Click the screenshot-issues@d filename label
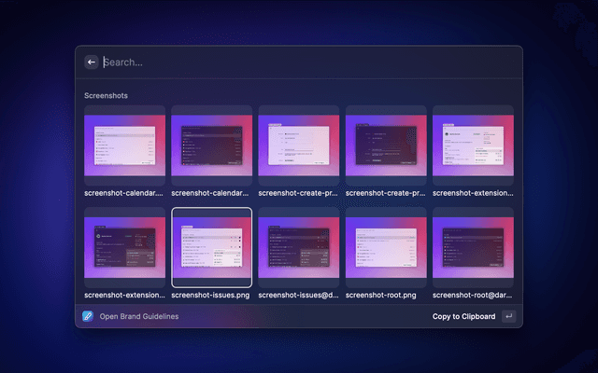The width and height of the screenshot is (598, 373). [x=299, y=296]
